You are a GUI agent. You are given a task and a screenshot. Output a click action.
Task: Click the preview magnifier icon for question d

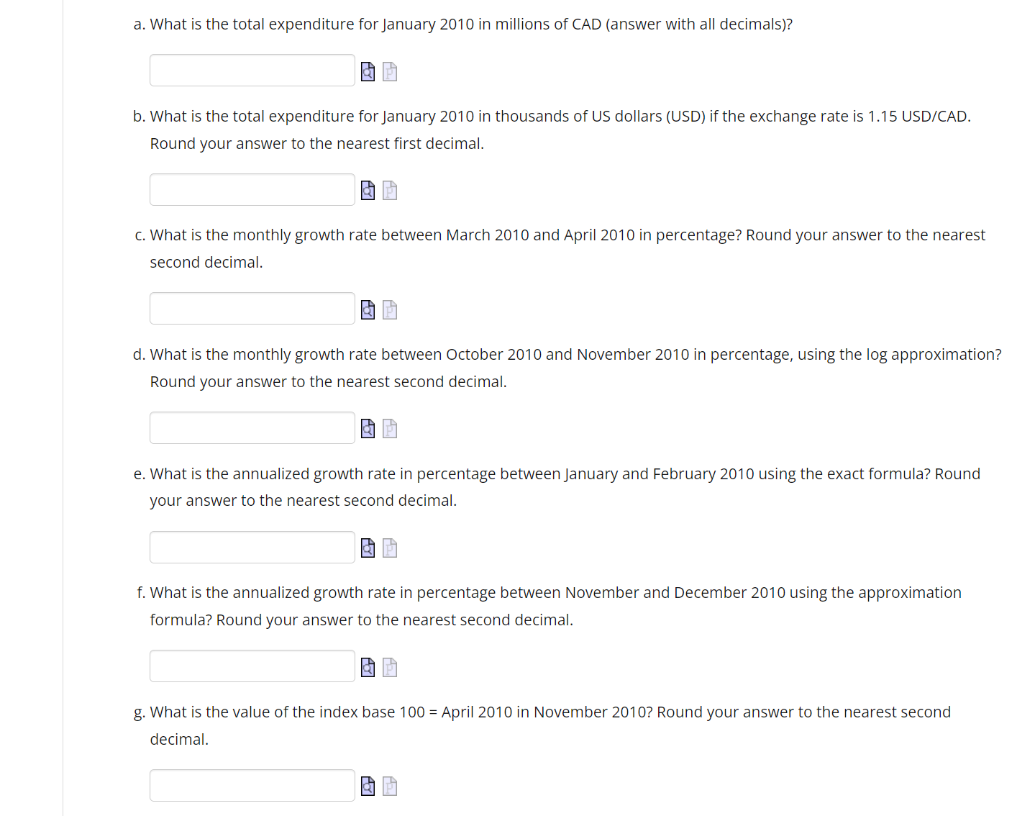point(368,428)
